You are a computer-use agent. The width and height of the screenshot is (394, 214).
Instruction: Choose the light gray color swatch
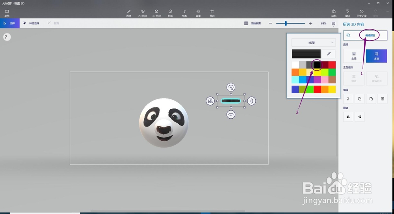click(x=303, y=65)
